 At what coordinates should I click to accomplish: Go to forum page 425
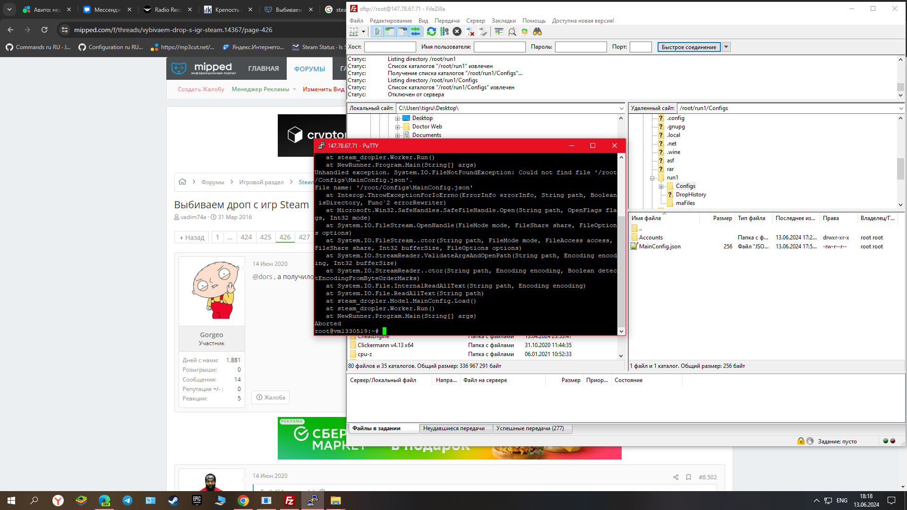click(265, 237)
